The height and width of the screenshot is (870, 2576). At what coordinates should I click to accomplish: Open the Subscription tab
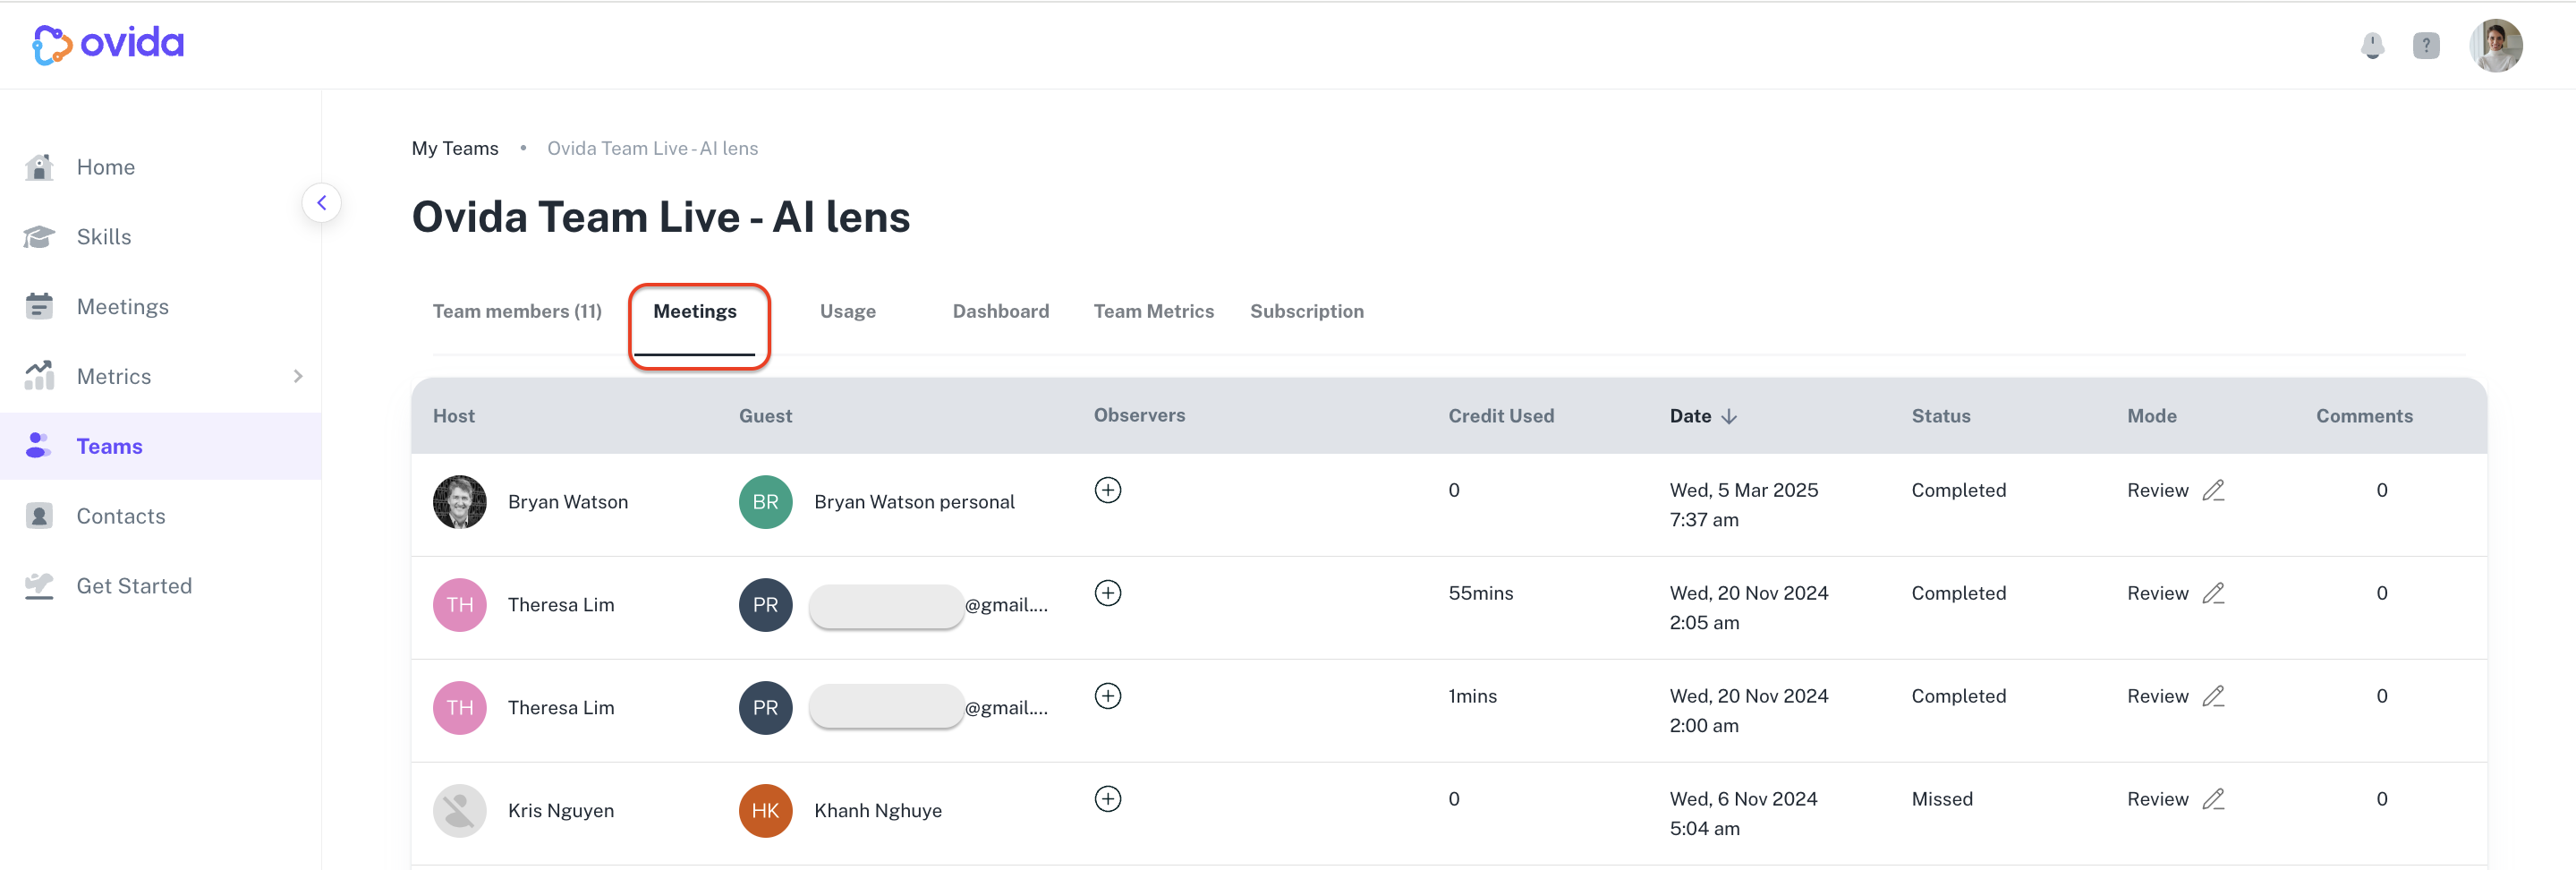pos(1307,312)
